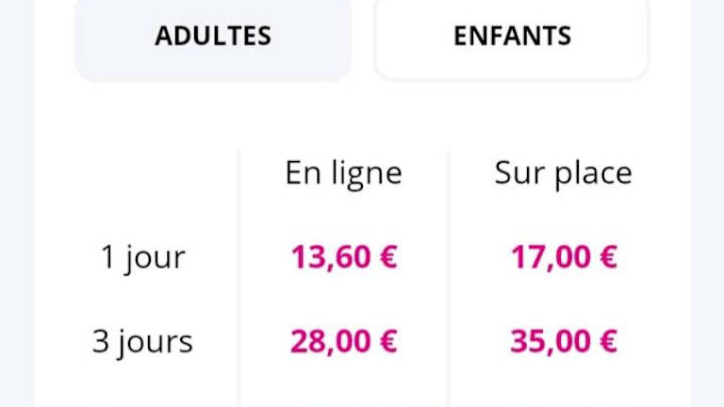This screenshot has height=407, width=724.
Task: Click the divider between price columns
Action: point(449,283)
